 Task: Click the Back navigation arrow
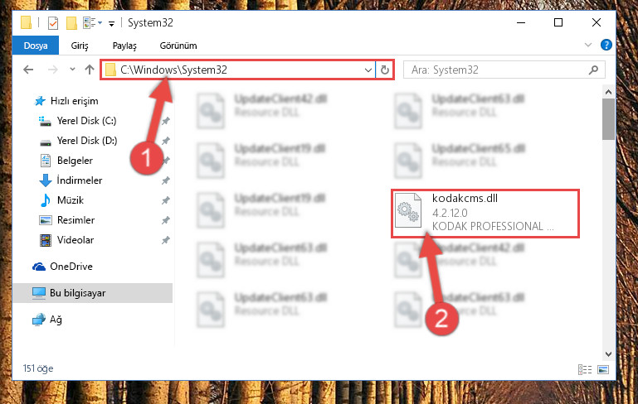(28, 70)
